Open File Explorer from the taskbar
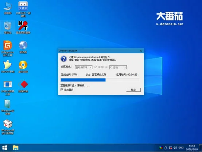Screen dimensions: 202x152 (x=15, y=148)
